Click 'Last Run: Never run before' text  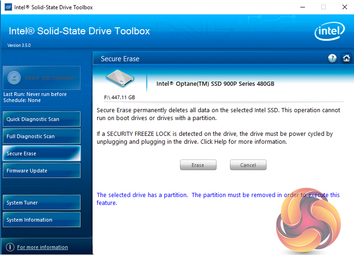pyautogui.click(x=35, y=94)
